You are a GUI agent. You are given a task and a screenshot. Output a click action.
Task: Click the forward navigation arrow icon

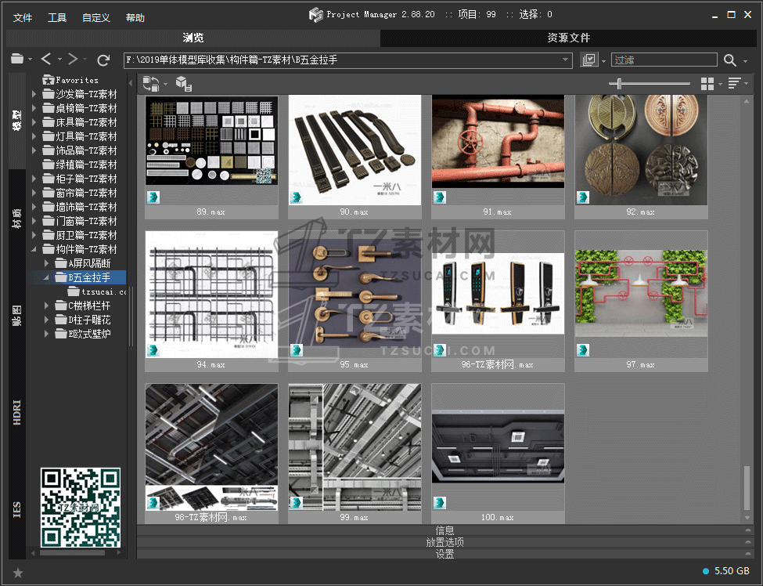[x=73, y=60]
